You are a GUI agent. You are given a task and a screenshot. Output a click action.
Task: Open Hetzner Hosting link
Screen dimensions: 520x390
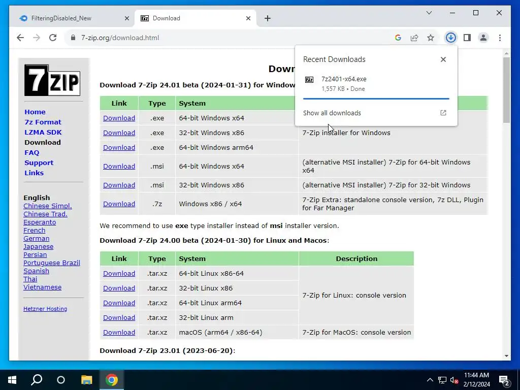click(x=45, y=309)
